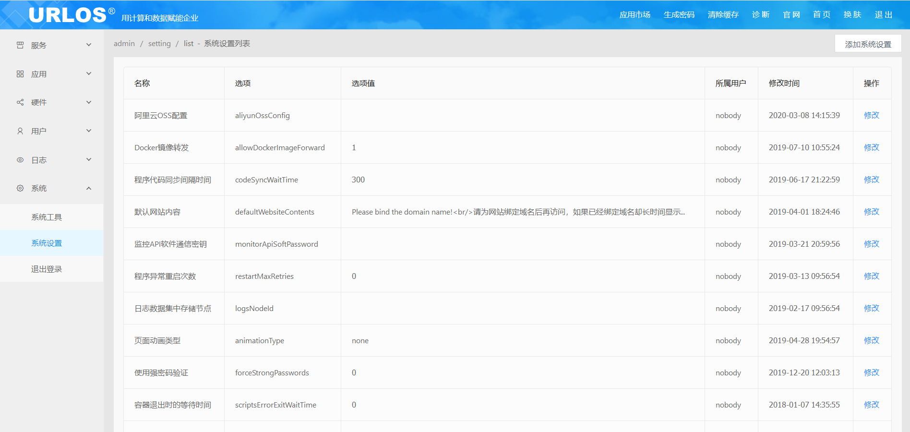Click 添加系统设置 button
The image size is (910, 432).
pyautogui.click(x=868, y=44)
